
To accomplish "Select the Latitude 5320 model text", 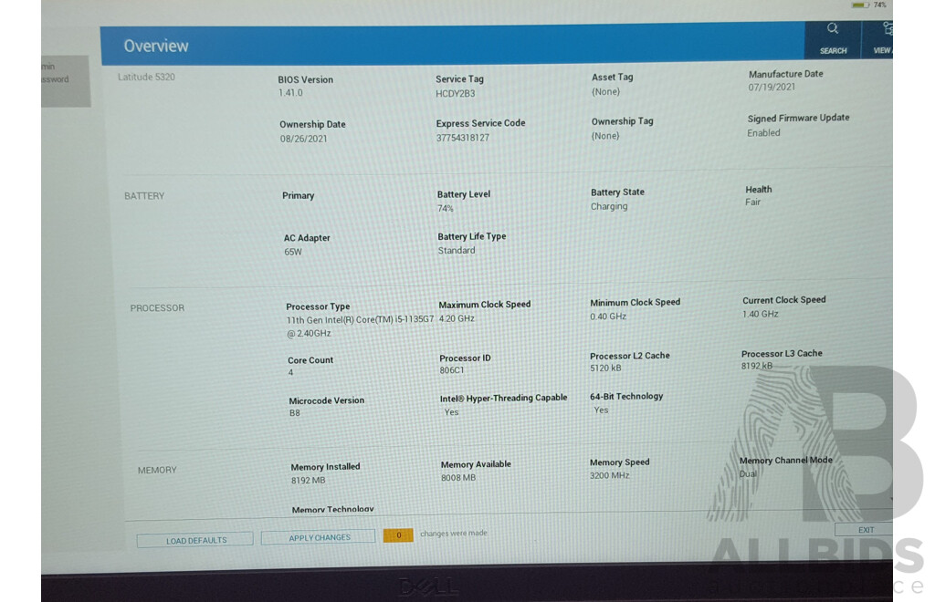I will (146, 77).
